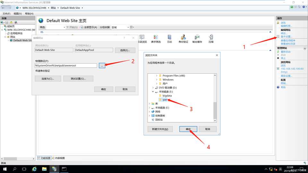Image resolution: width=308 pixels, height=173 pixels.
Task: Select 应用程序池 in the Connections tree
Action: pyautogui.click(x=14, y=33)
